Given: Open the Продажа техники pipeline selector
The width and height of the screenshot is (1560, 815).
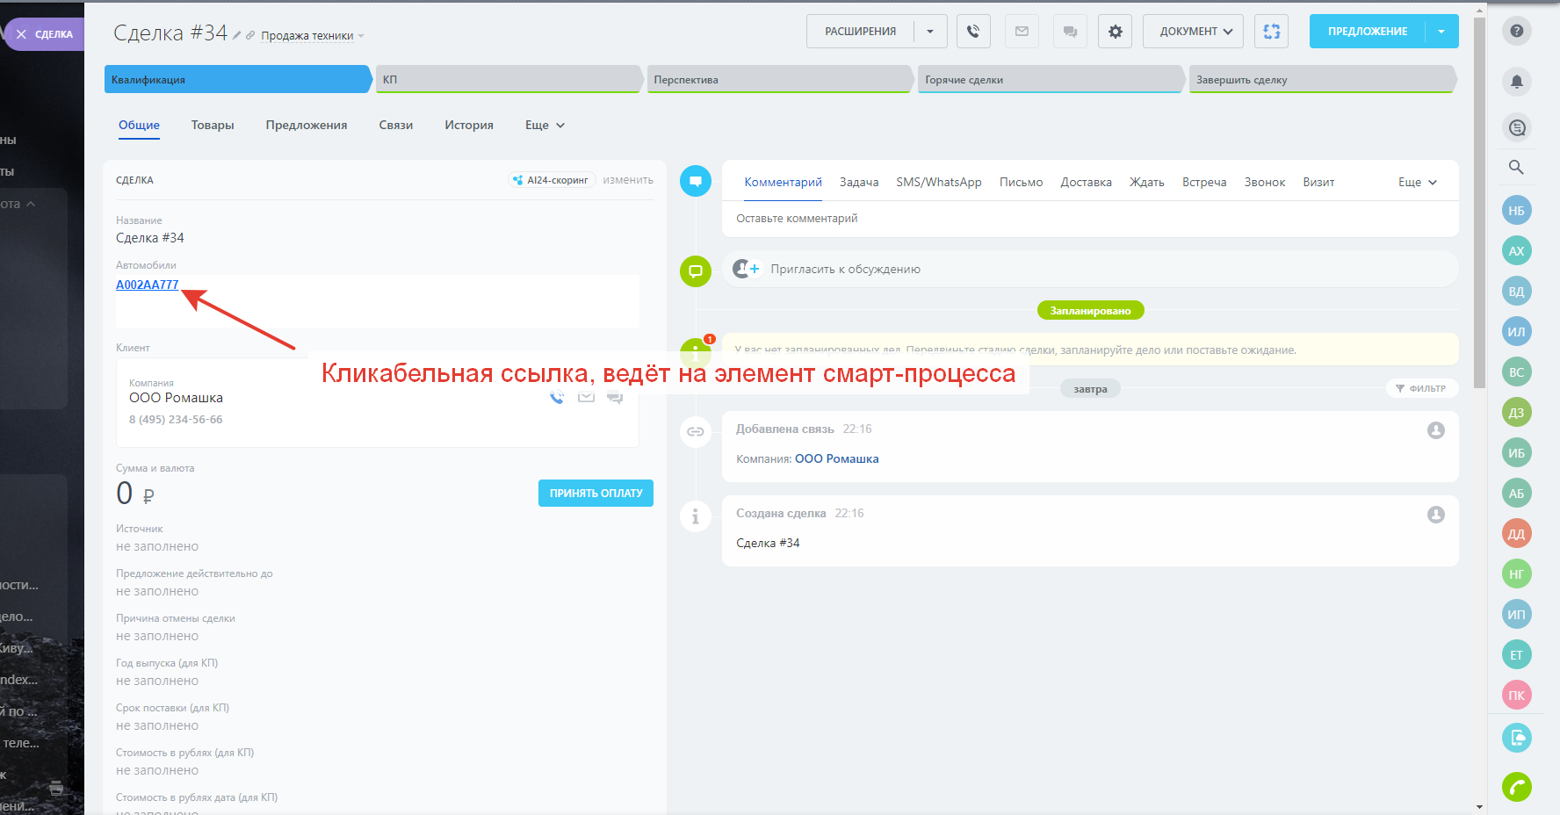Looking at the screenshot, I should (311, 36).
